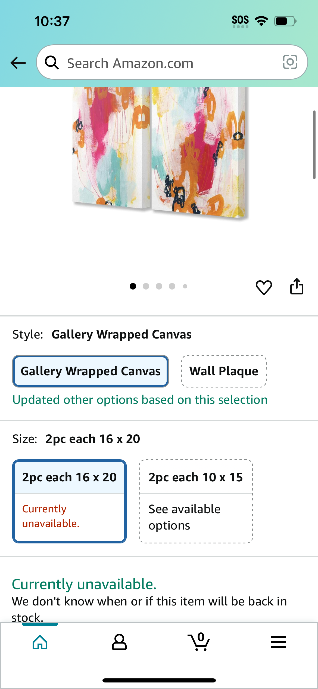Tap the canvas artwork product image

click(159, 152)
